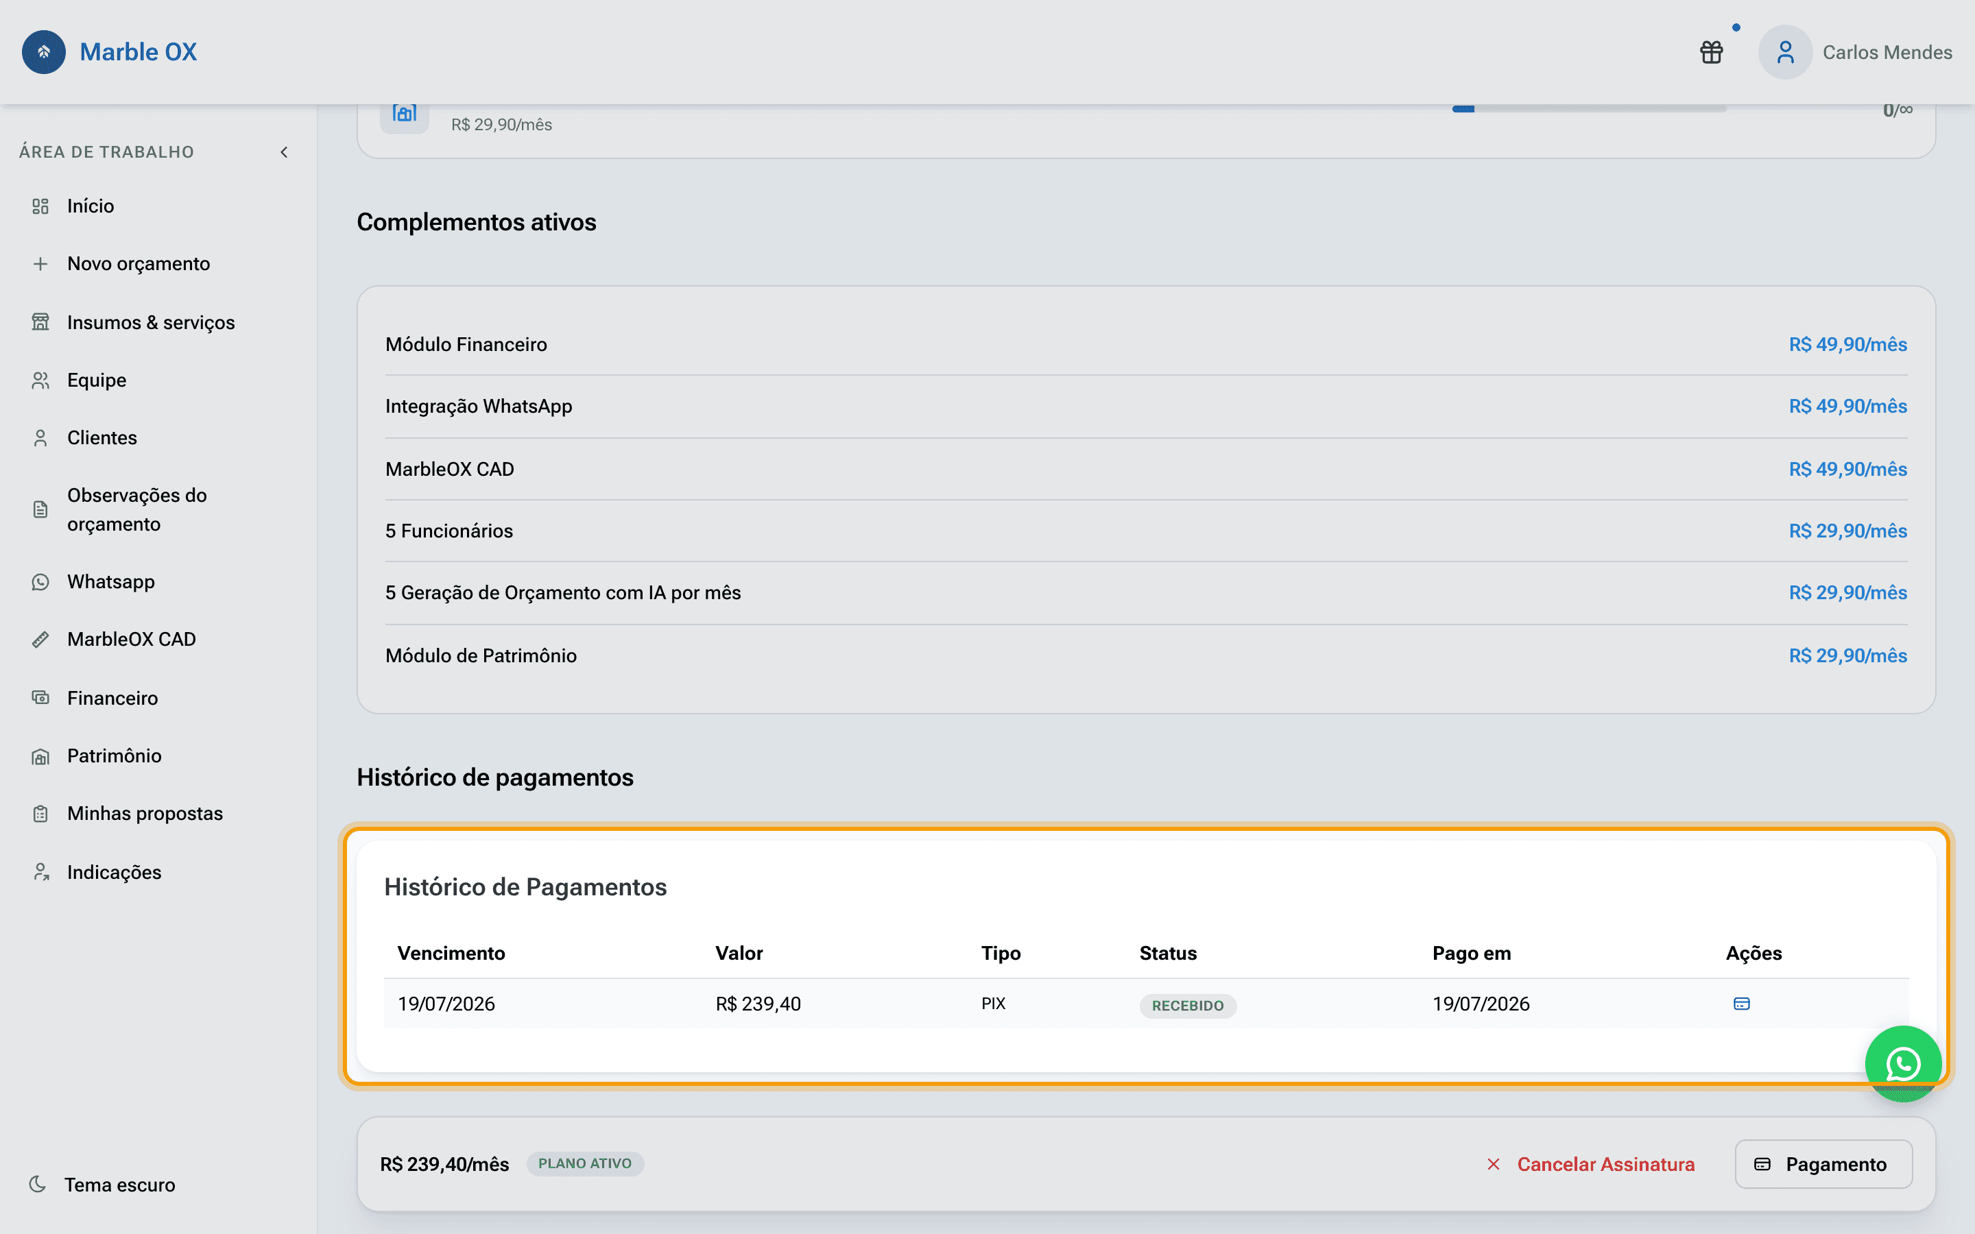1975x1234 pixels.
Task: Click the Whatsapp sidebar icon
Action: tap(41, 582)
